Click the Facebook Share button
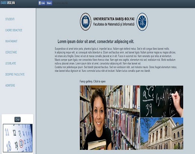This screenshot has height=154, width=195. point(49,3)
